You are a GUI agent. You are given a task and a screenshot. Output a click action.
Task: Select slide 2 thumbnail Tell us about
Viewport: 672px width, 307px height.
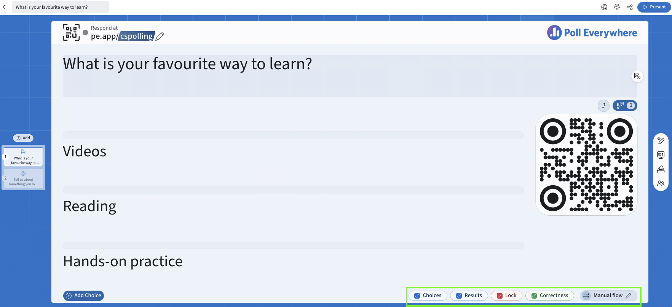pyautogui.click(x=23, y=178)
